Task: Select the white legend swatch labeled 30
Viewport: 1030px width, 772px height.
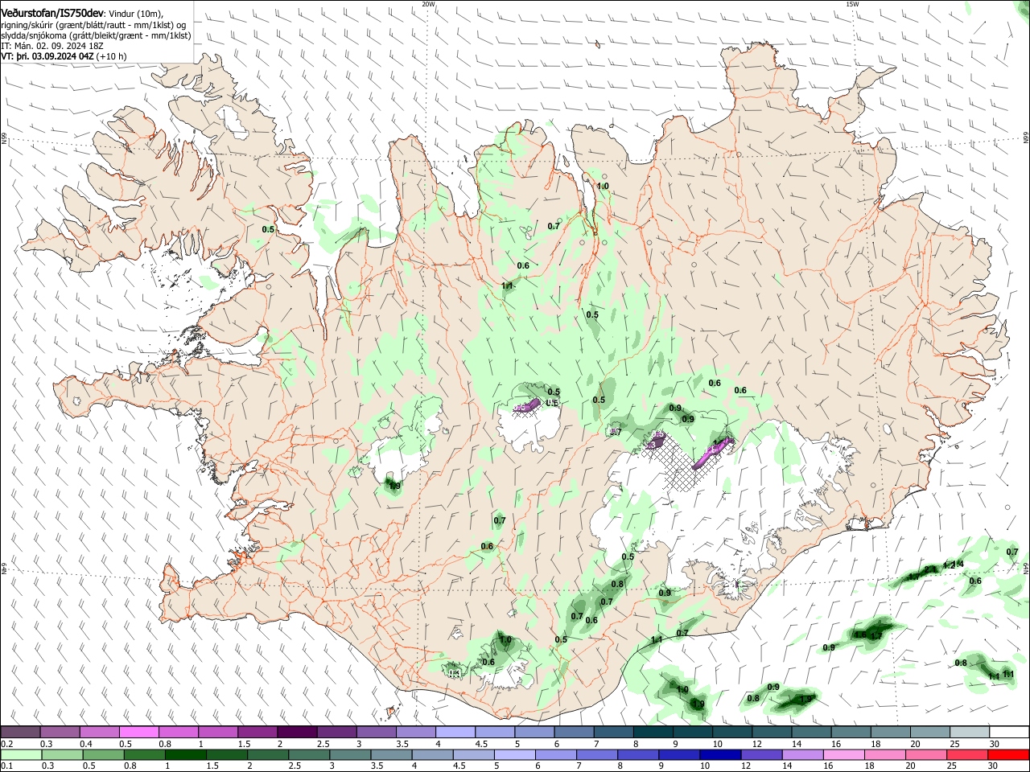Action: click(1008, 732)
